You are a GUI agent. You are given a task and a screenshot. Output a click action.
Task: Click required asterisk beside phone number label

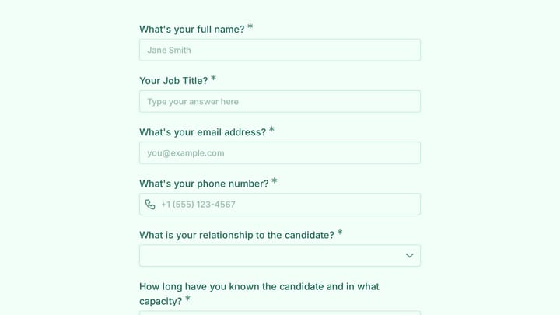[275, 180]
